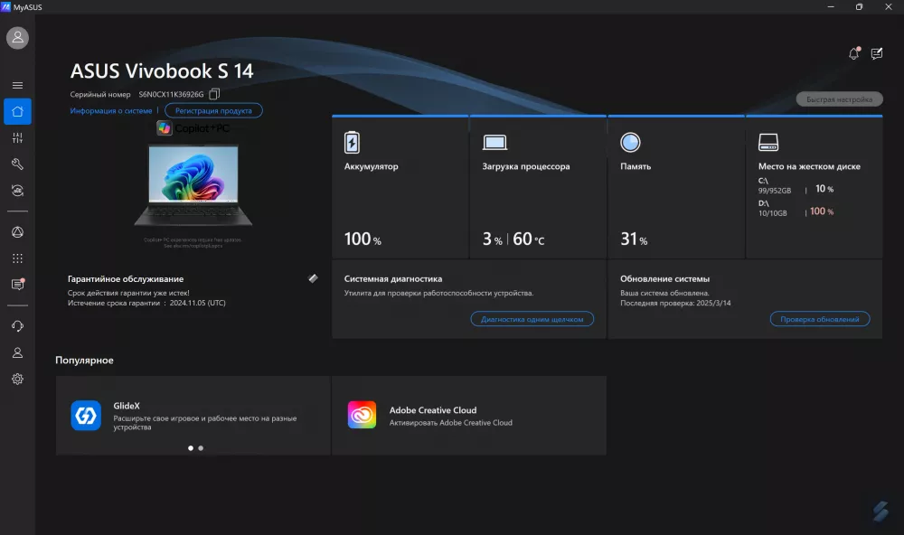
Task: Open the ASUS promotions triangle icon
Action: (17, 233)
